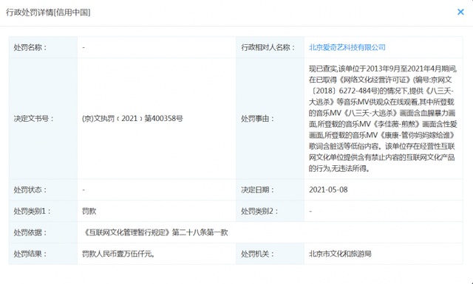Viewport: 473px width, 284px height.
Task: Select the result text 罚款人民币壹万伍仟元。
Action: click(118, 254)
